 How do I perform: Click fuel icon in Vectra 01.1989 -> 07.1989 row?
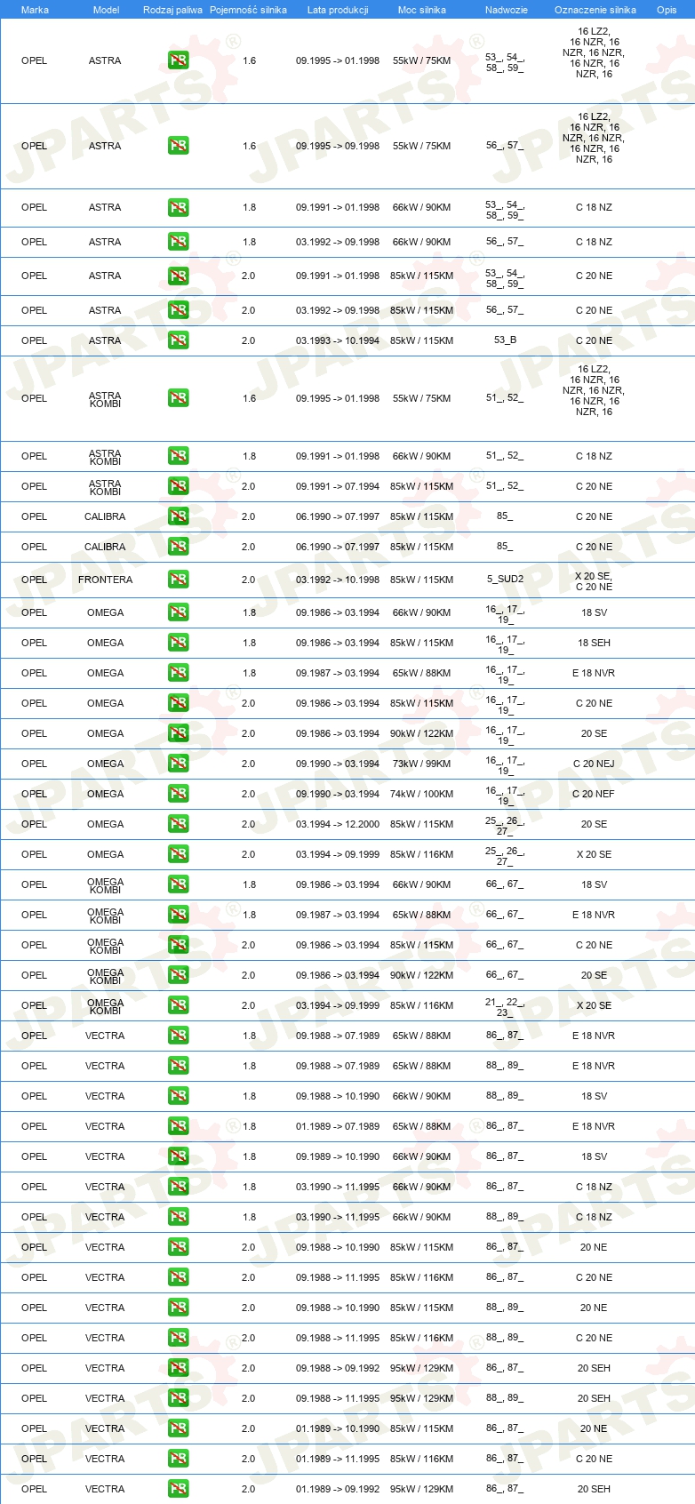pos(178,1126)
